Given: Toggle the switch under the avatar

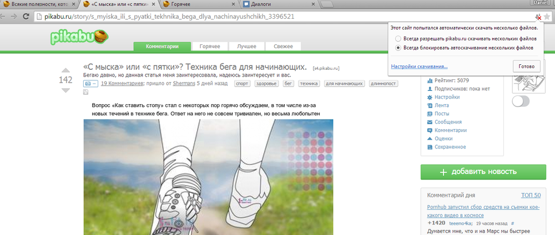Looking at the screenshot, I should tap(521, 101).
